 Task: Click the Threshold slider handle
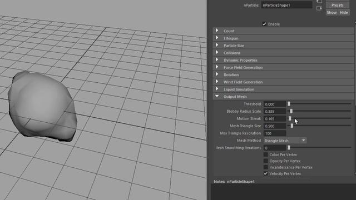[x=289, y=104]
